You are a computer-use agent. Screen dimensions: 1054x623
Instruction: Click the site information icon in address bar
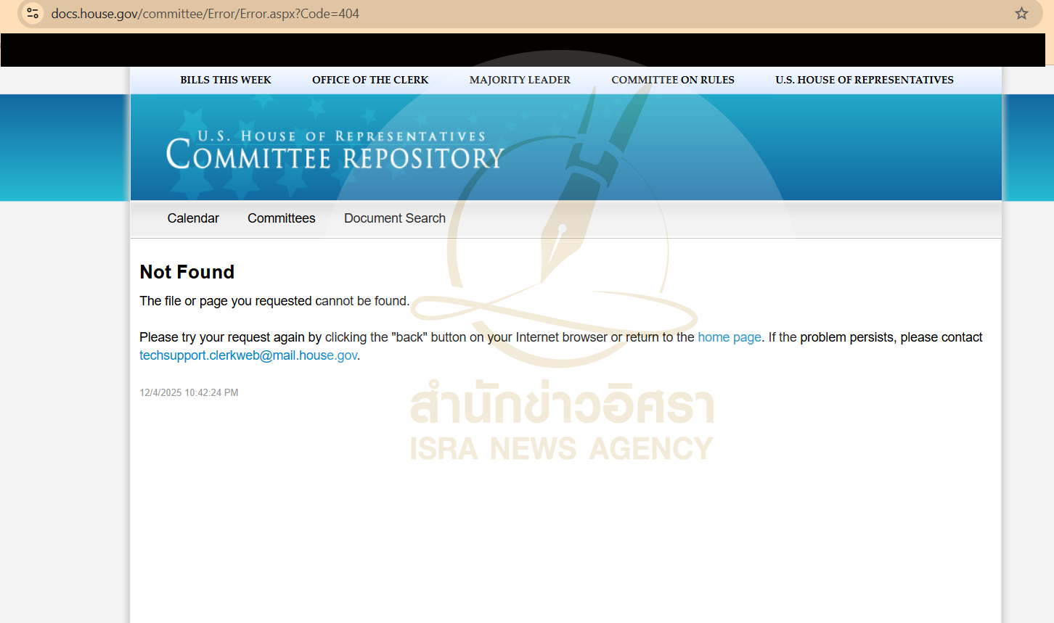coord(33,13)
